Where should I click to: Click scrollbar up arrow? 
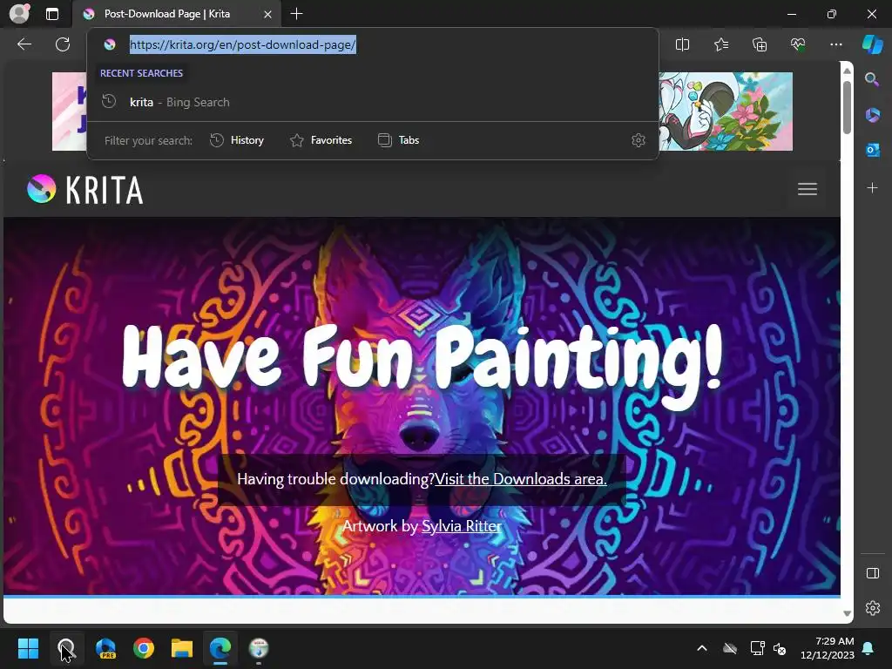[x=847, y=71]
